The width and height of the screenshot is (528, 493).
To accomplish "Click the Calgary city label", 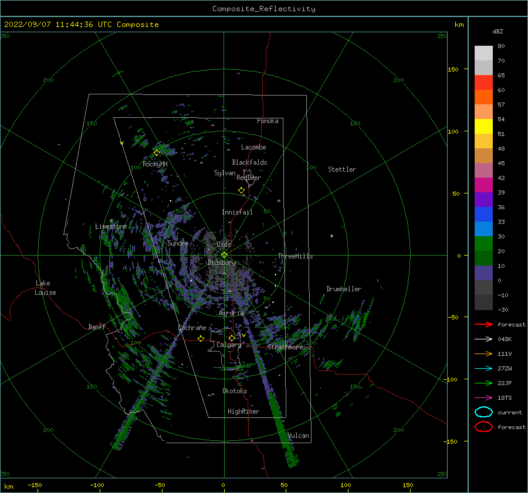I will click(229, 345).
